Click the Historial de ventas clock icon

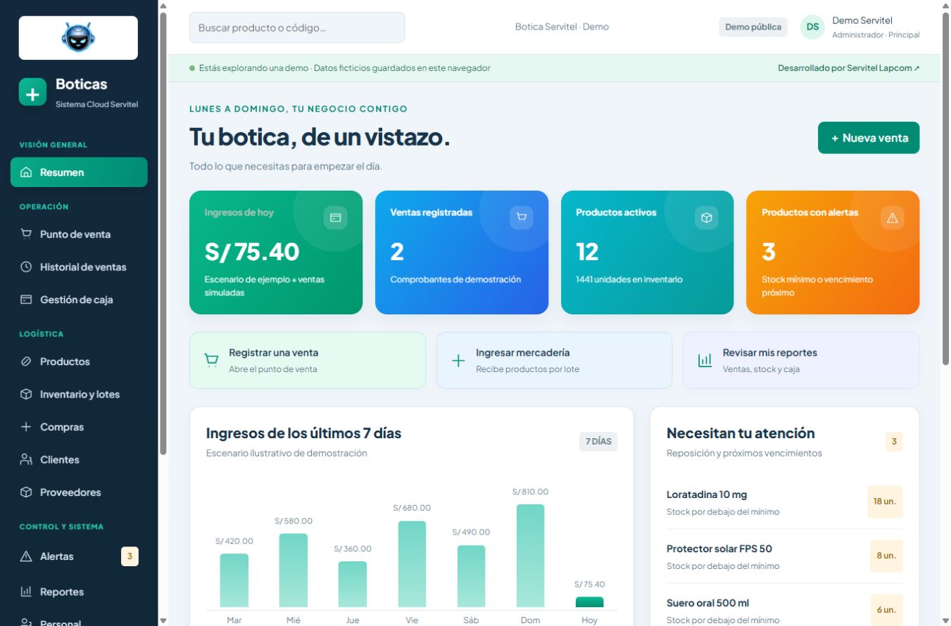coord(26,267)
